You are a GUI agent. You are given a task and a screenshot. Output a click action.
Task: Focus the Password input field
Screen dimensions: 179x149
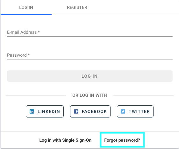(90, 55)
